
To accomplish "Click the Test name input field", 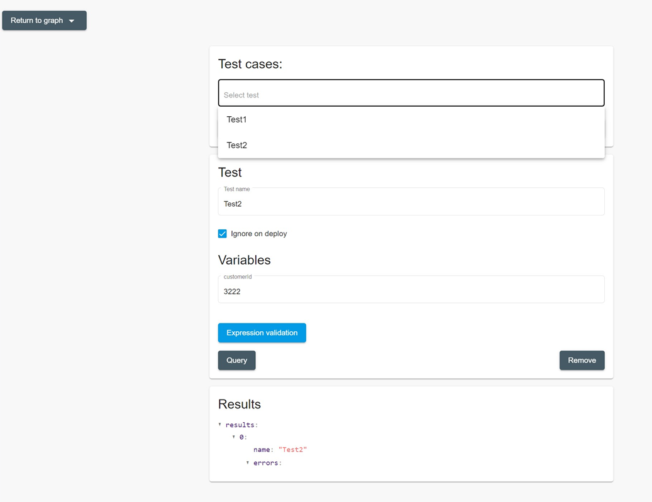I will (x=411, y=204).
